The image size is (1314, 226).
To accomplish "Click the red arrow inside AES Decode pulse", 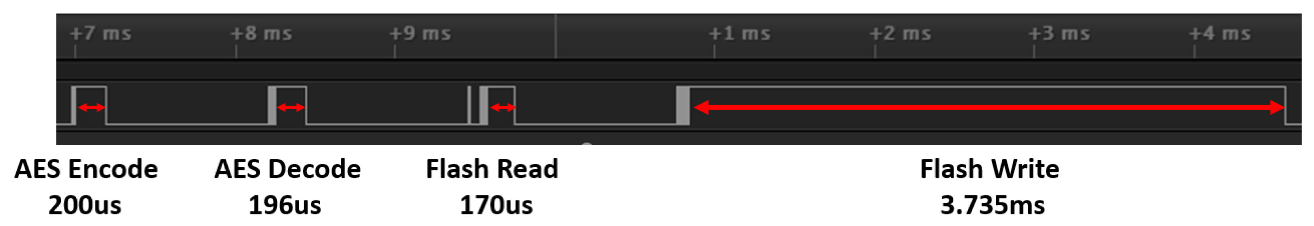I will point(291,107).
